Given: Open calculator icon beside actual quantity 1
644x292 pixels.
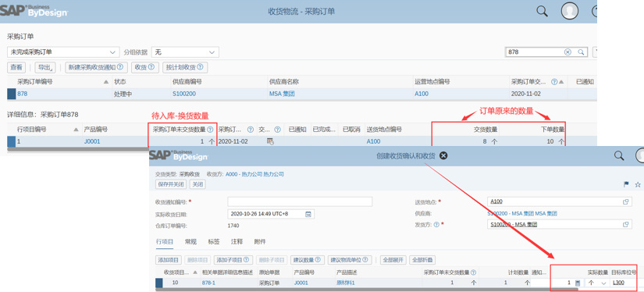Looking at the screenshot, I should pos(578,283).
